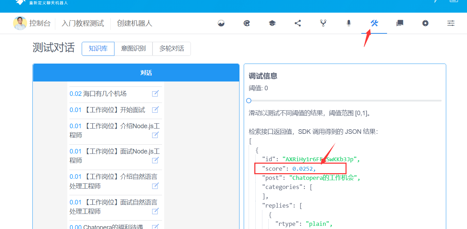Click the threshold slider handle

[x=249, y=100]
